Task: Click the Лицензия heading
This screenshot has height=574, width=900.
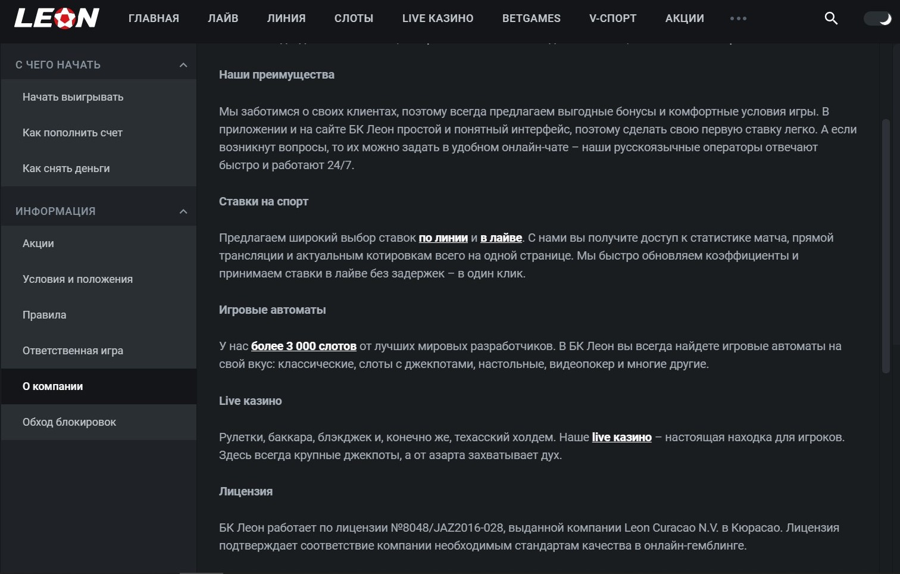Action: (x=246, y=492)
